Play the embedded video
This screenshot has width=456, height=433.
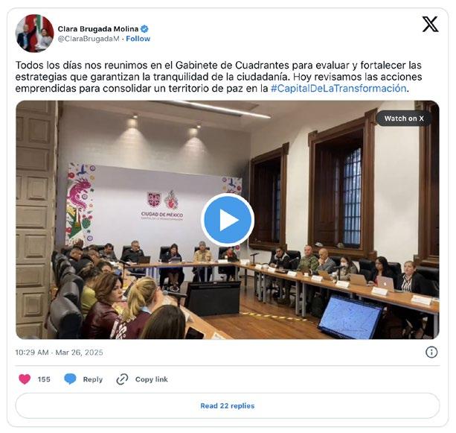[228, 220]
